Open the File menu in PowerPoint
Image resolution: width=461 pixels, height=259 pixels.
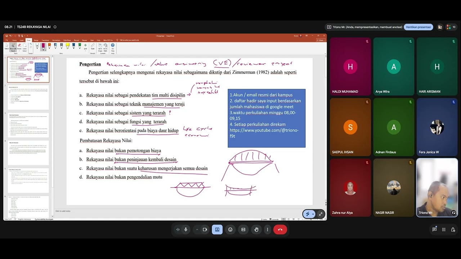7,40
